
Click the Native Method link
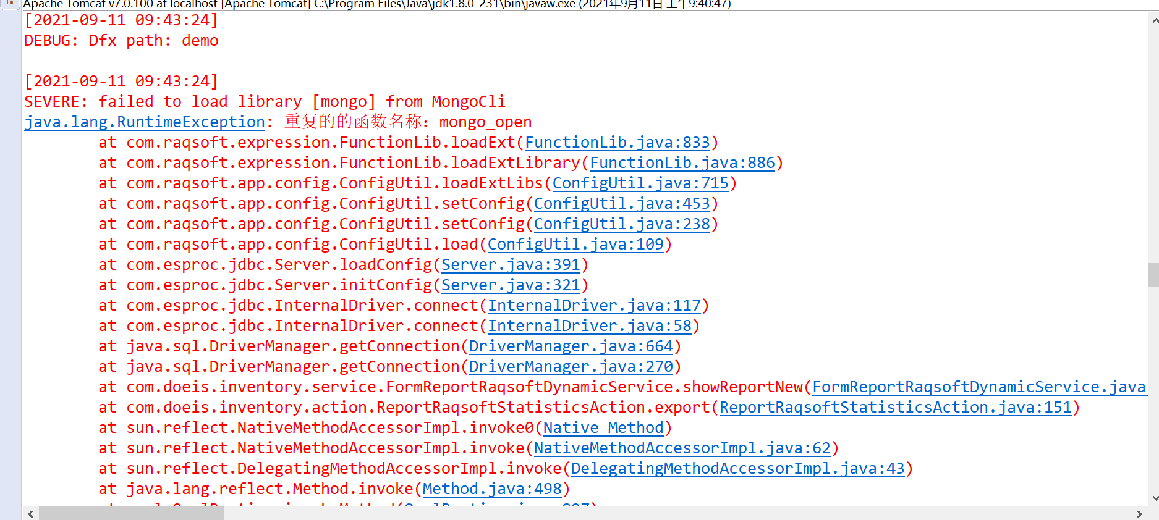pyautogui.click(x=603, y=428)
